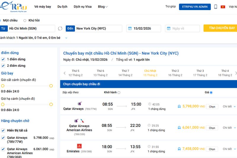Go to next dates with right arrow

(x=236, y=73)
